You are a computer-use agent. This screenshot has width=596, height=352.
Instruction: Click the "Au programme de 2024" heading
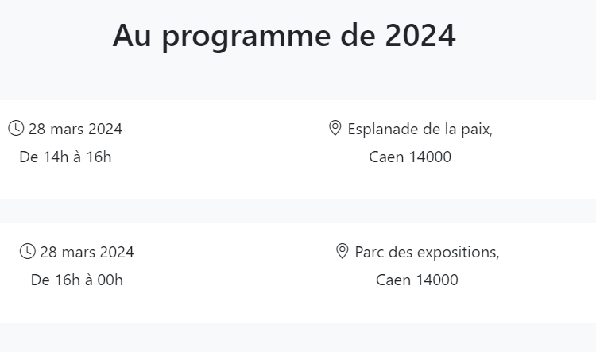pyautogui.click(x=284, y=35)
